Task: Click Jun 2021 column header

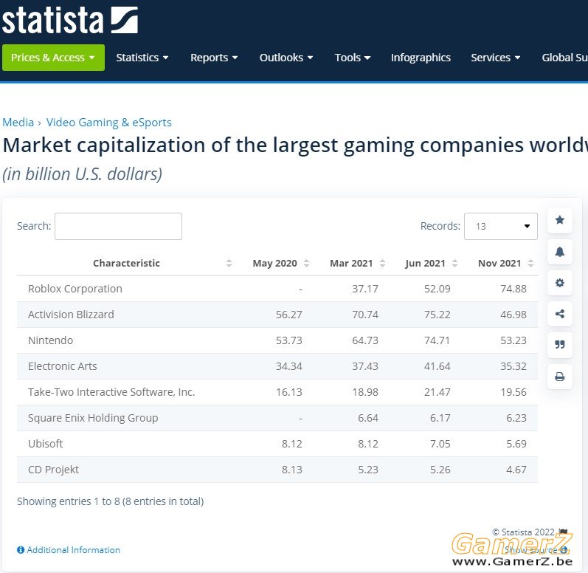Action: [x=425, y=263]
